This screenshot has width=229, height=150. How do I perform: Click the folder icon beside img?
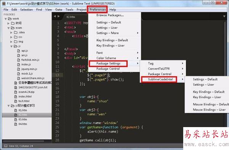click(16, 42)
